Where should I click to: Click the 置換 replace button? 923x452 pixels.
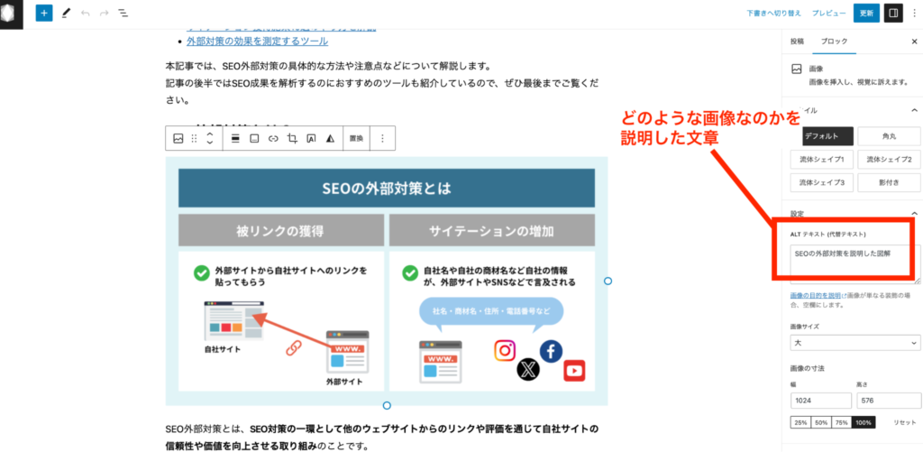(356, 139)
